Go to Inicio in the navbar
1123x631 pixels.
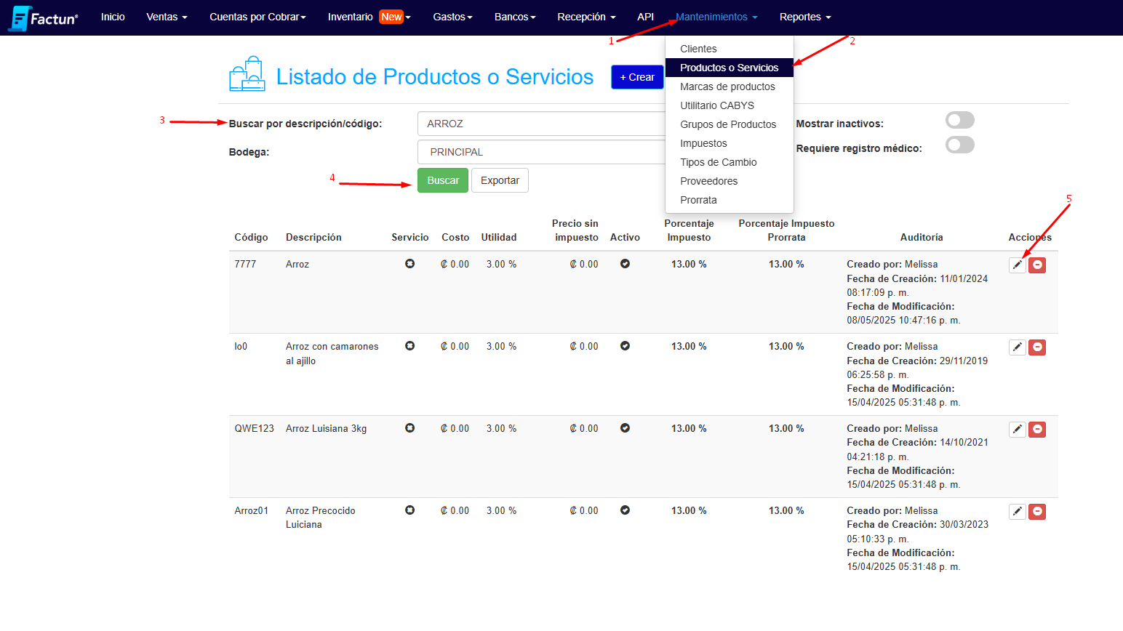tap(113, 17)
